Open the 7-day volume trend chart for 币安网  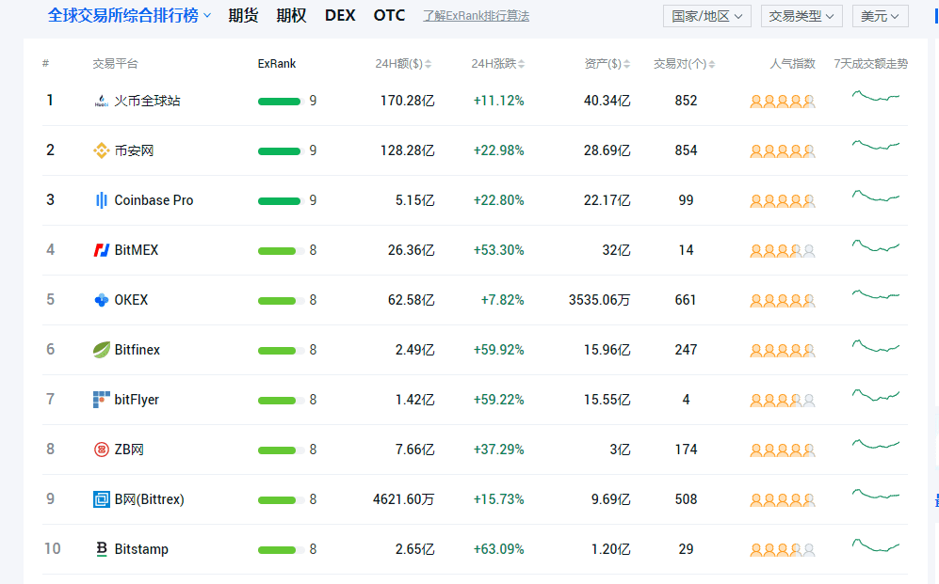point(876,145)
